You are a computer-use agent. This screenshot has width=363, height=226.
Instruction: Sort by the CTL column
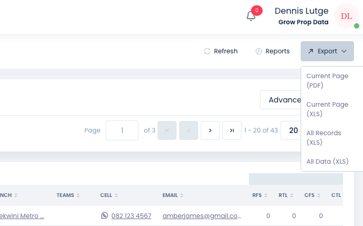tap(336, 195)
